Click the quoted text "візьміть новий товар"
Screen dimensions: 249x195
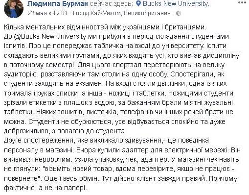79,169
